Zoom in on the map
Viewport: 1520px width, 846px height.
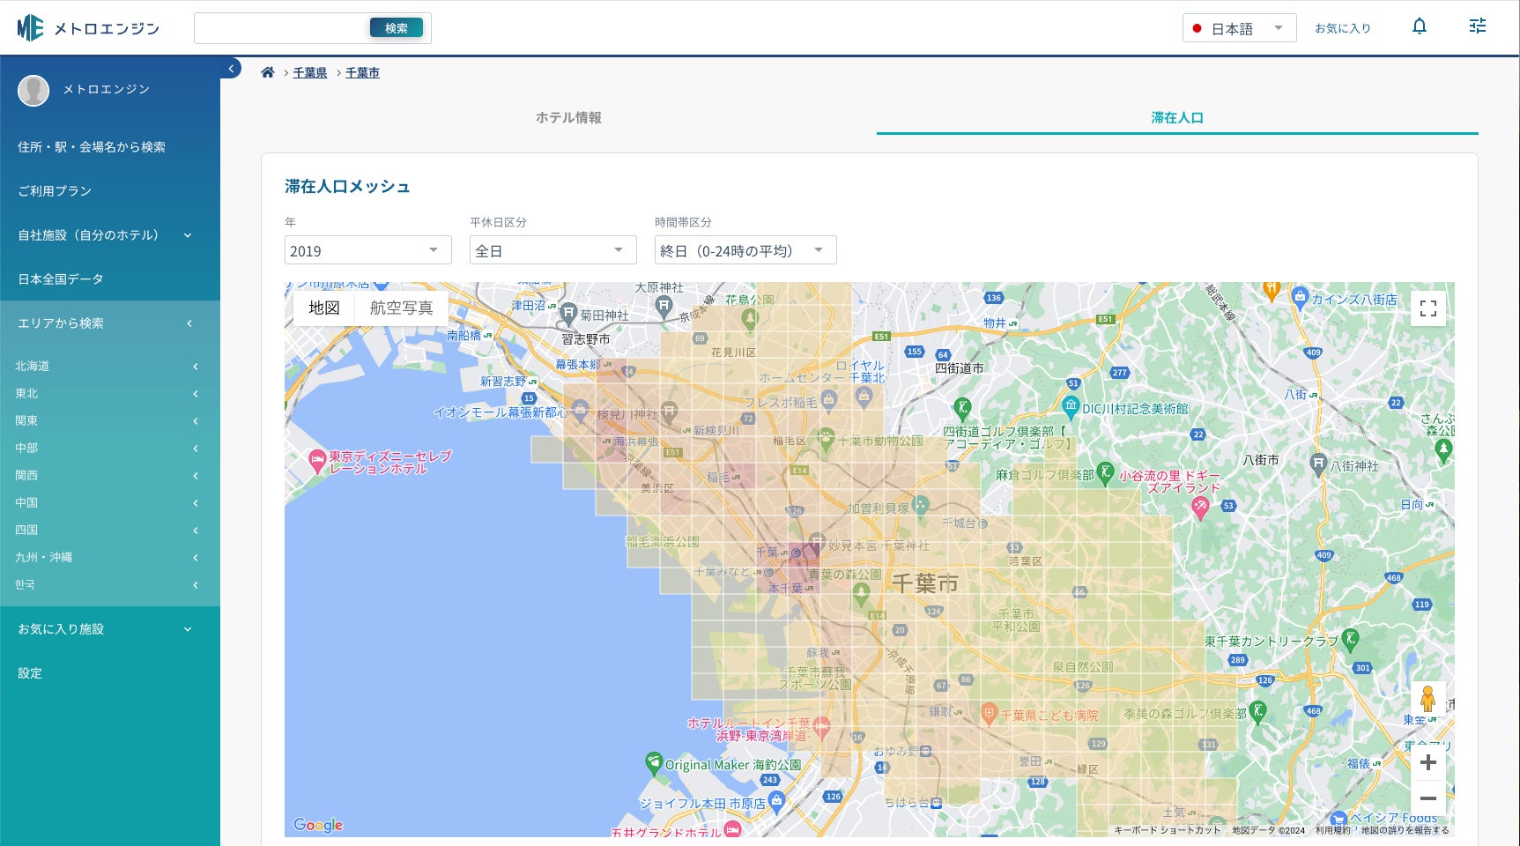1428,762
